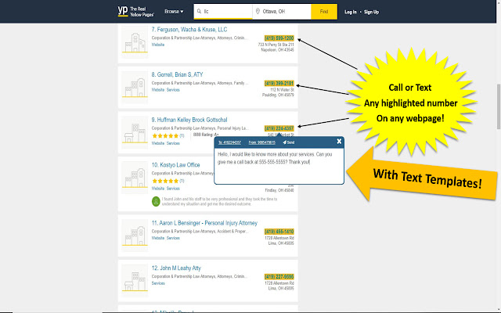Open the Gorrell, Brian S, ATY listing

[x=177, y=74]
